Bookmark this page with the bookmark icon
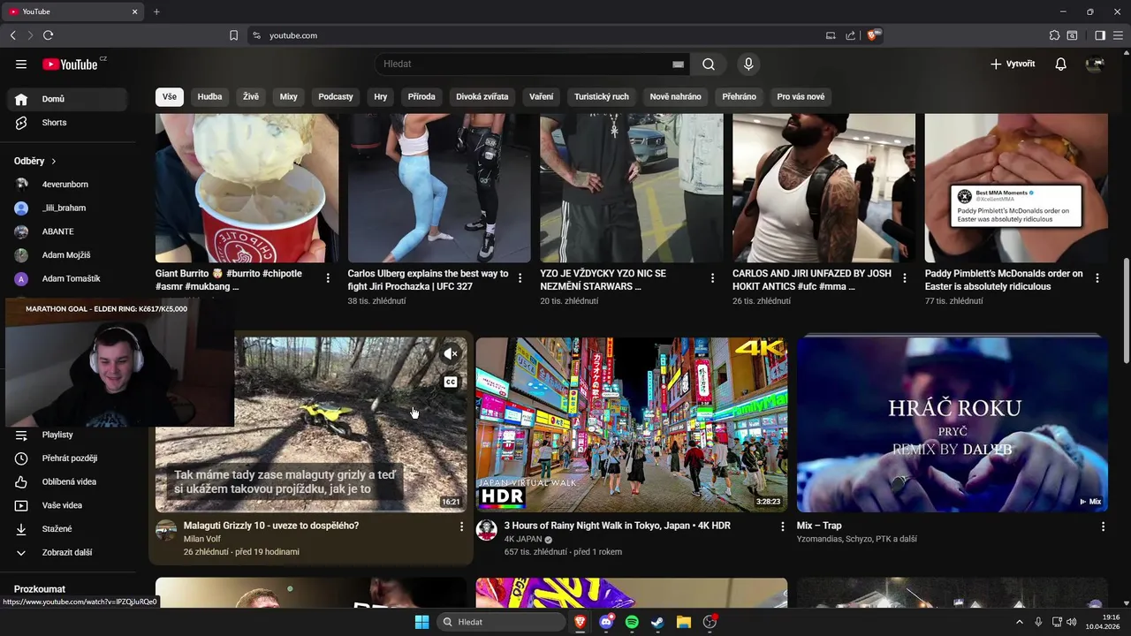This screenshot has width=1131, height=636. 233,35
